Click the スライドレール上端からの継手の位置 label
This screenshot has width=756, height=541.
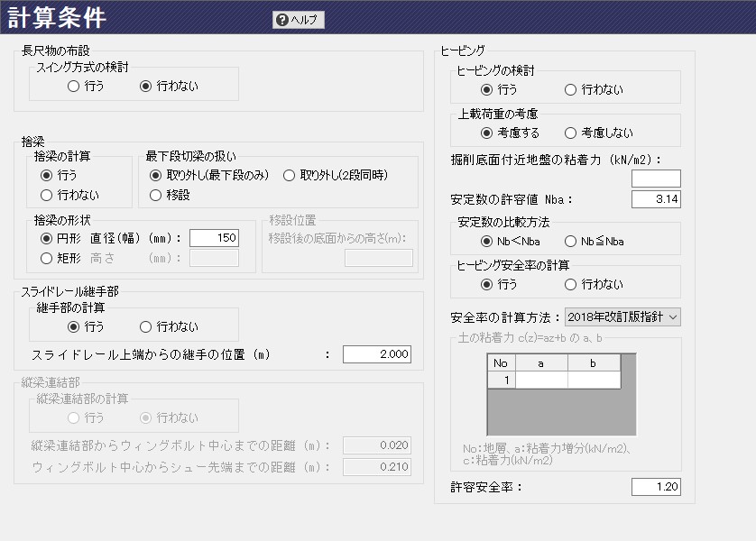click(151, 355)
